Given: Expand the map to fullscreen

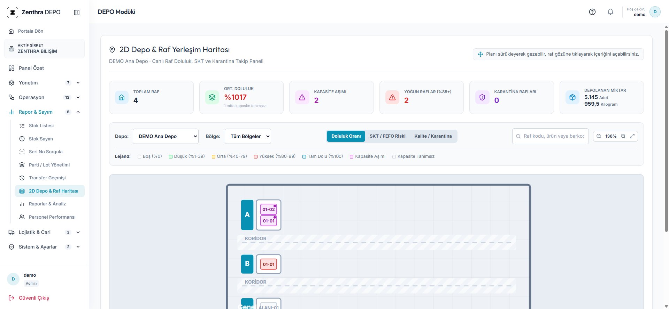Looking at the screenshot, I should [x=632, y=136].
